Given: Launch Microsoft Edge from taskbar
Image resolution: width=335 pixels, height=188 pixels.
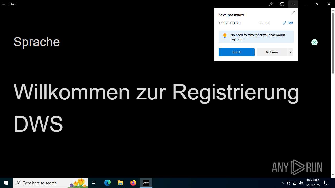Looking at the screenshot, I should [x=108, y=183].
